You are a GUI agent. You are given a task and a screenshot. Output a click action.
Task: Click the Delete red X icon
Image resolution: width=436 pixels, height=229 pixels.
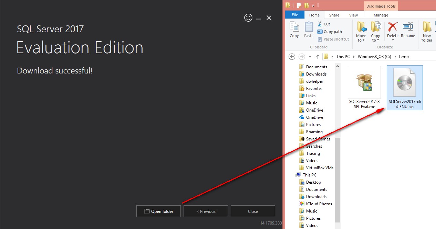coord(392,27)
